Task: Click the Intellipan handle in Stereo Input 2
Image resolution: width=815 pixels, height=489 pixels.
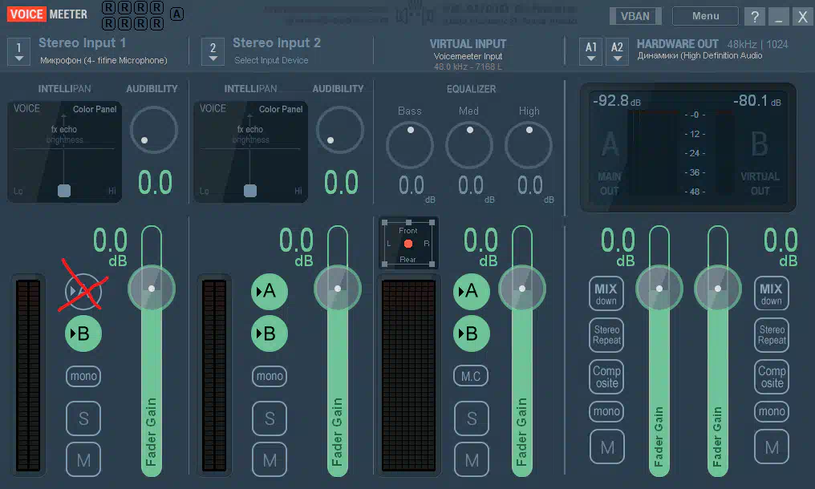Action: coord(250,191)
